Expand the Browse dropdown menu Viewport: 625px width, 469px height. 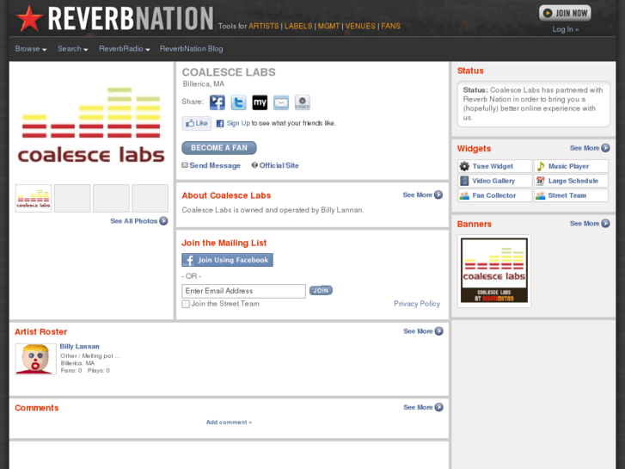point(31,49)
